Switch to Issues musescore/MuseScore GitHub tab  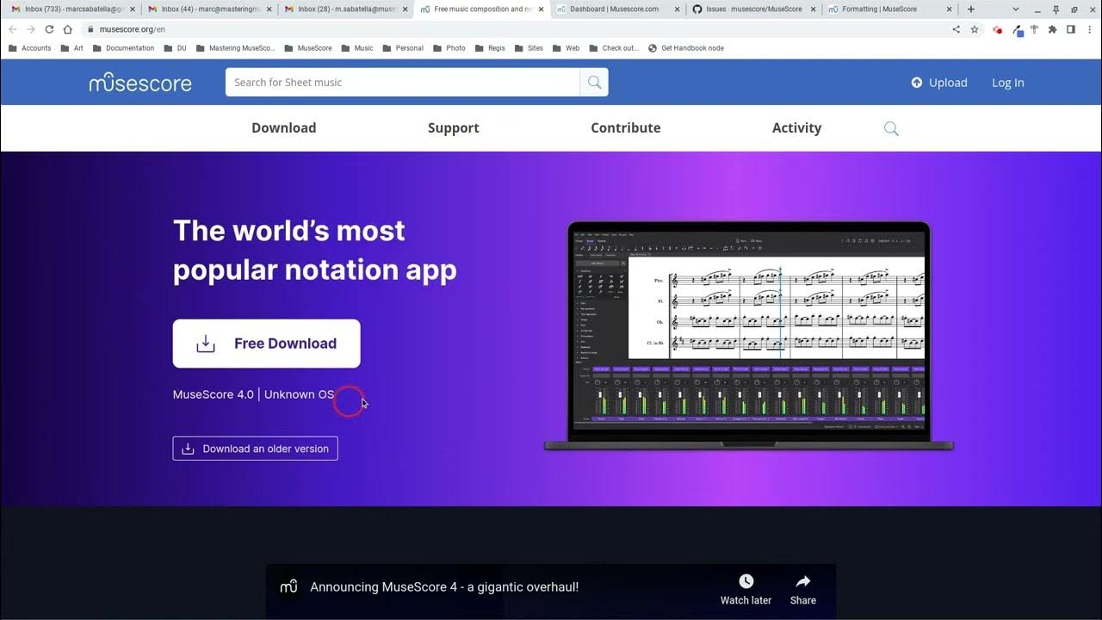755,9
